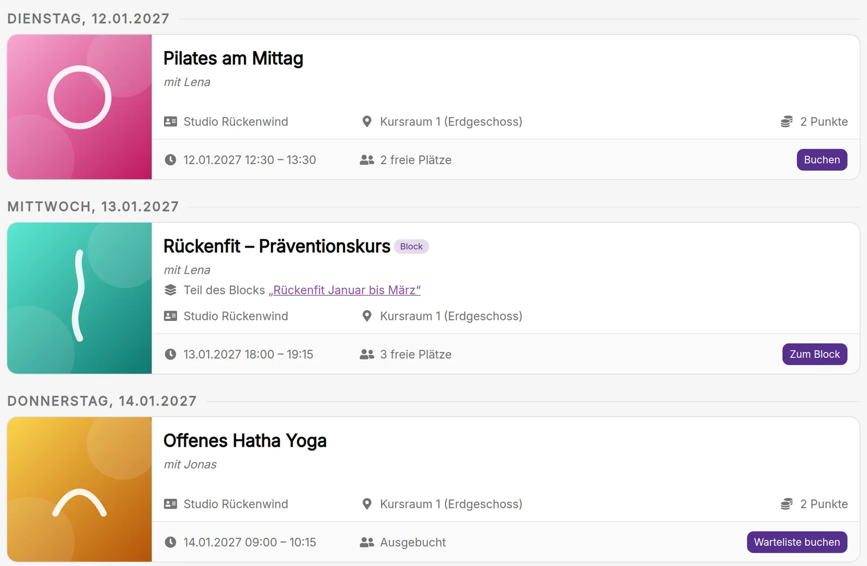Viewport: 867px width, 566px height.
Task: Click the coins icon beside Hatha Yoga 2 Punkte
Action: tap(786, 504)
